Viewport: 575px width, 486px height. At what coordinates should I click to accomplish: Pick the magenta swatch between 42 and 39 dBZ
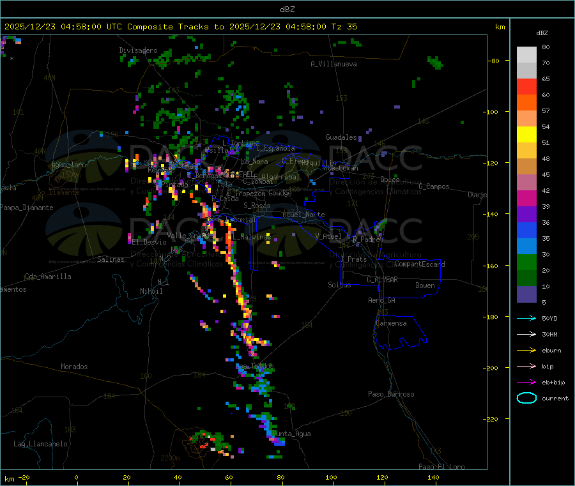click(526, 198)
